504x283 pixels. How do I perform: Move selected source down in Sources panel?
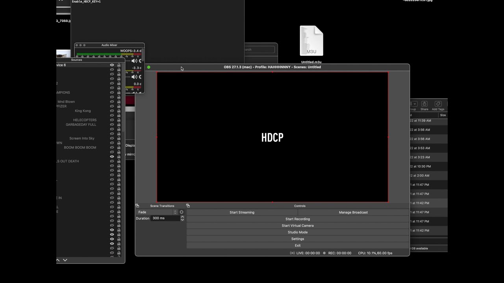pos(65,260)
